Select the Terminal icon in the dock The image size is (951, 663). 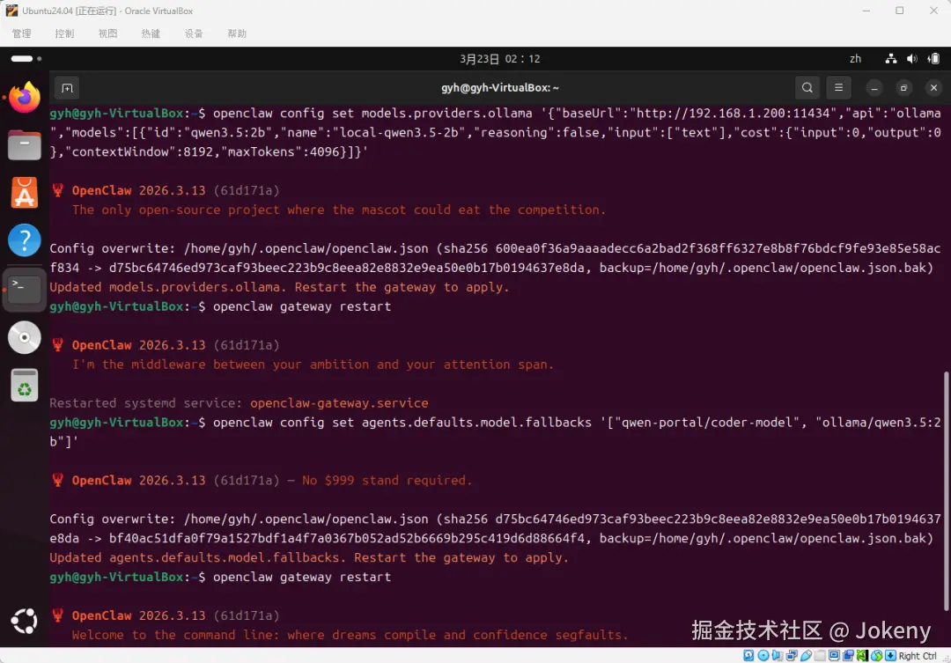[25, 289]
